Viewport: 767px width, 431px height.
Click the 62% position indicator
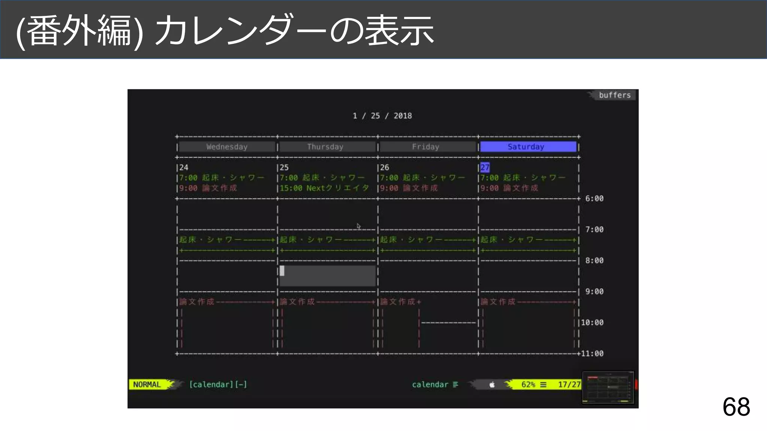(x=528, y=385)
